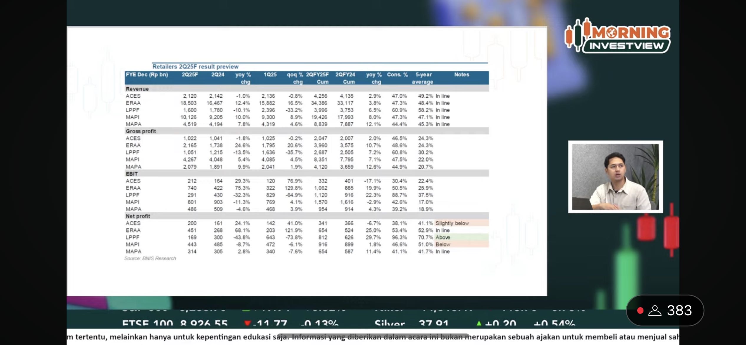Click the 68.1% net profit yoy cell
Screen dimensions: 746x345
242,230
